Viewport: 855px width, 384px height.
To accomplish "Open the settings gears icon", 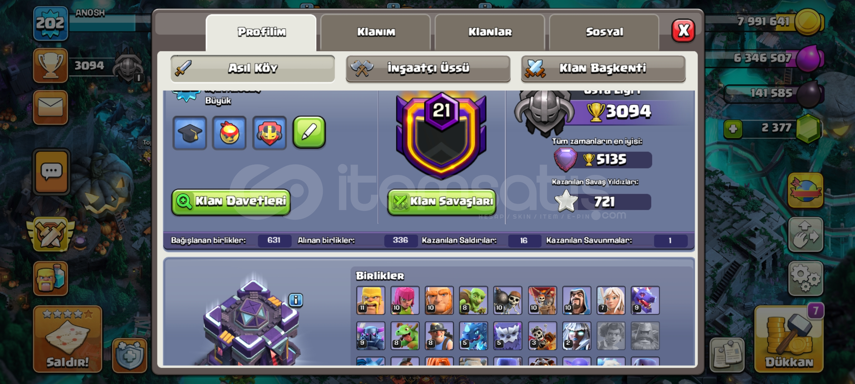I will pyautogui.click(x=805, y=278).
